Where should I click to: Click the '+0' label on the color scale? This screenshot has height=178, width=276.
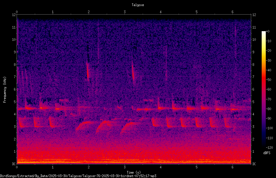point(268,31)
